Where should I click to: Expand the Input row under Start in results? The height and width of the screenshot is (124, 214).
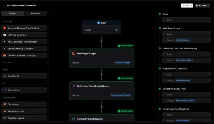point(186,20)
